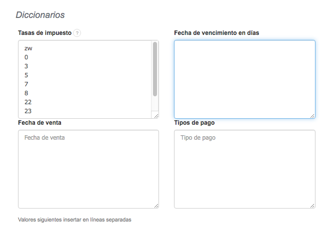This screenshot has height=229, width=322.
Task: Click the 'Fecha de venta' label
Action: 39,123
